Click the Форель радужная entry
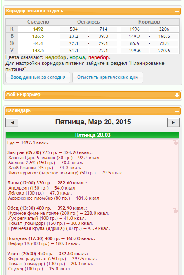184x275 pixels. coord(53,259)
